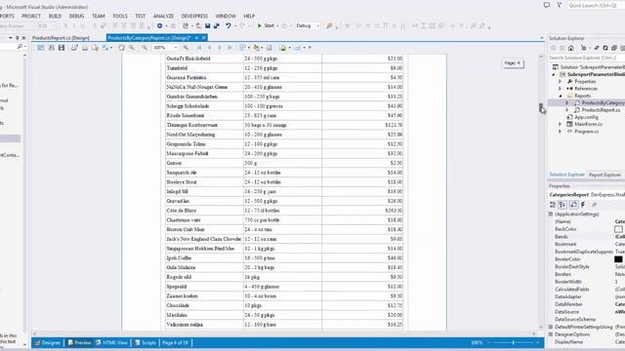625x351 pixels.
Task: Click the 'Chartreuse verte' cell
Action: click(204, 220)
